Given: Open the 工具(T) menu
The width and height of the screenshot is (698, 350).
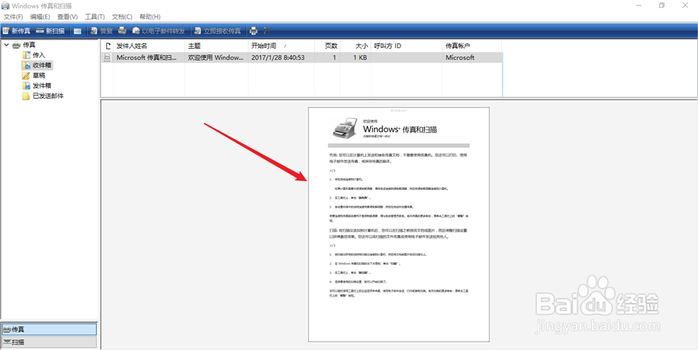Looking at the screenshot, I should tap(95, 17).
